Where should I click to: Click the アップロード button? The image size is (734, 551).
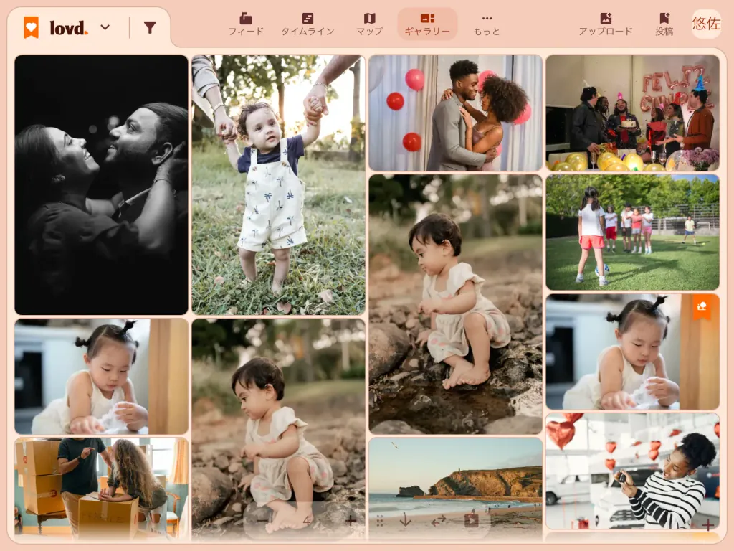point(606,24)
